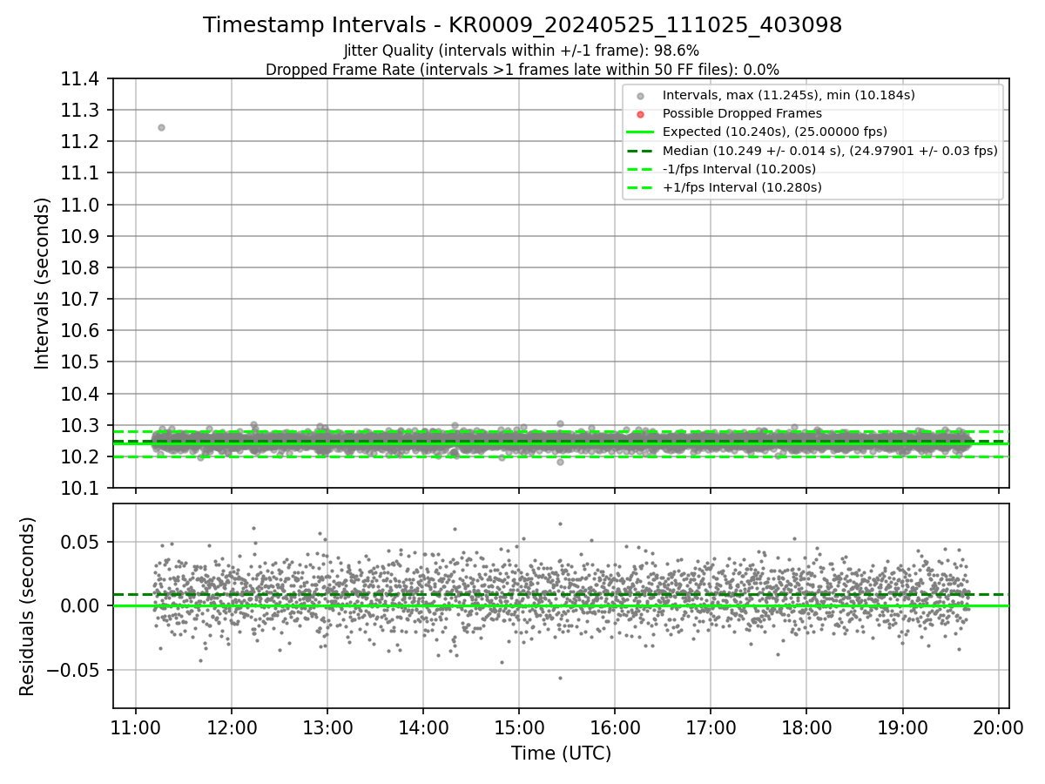Click the 10.8 y-axis tick label
Viewport: 1045px width, 784px height.
click(79, 267)
